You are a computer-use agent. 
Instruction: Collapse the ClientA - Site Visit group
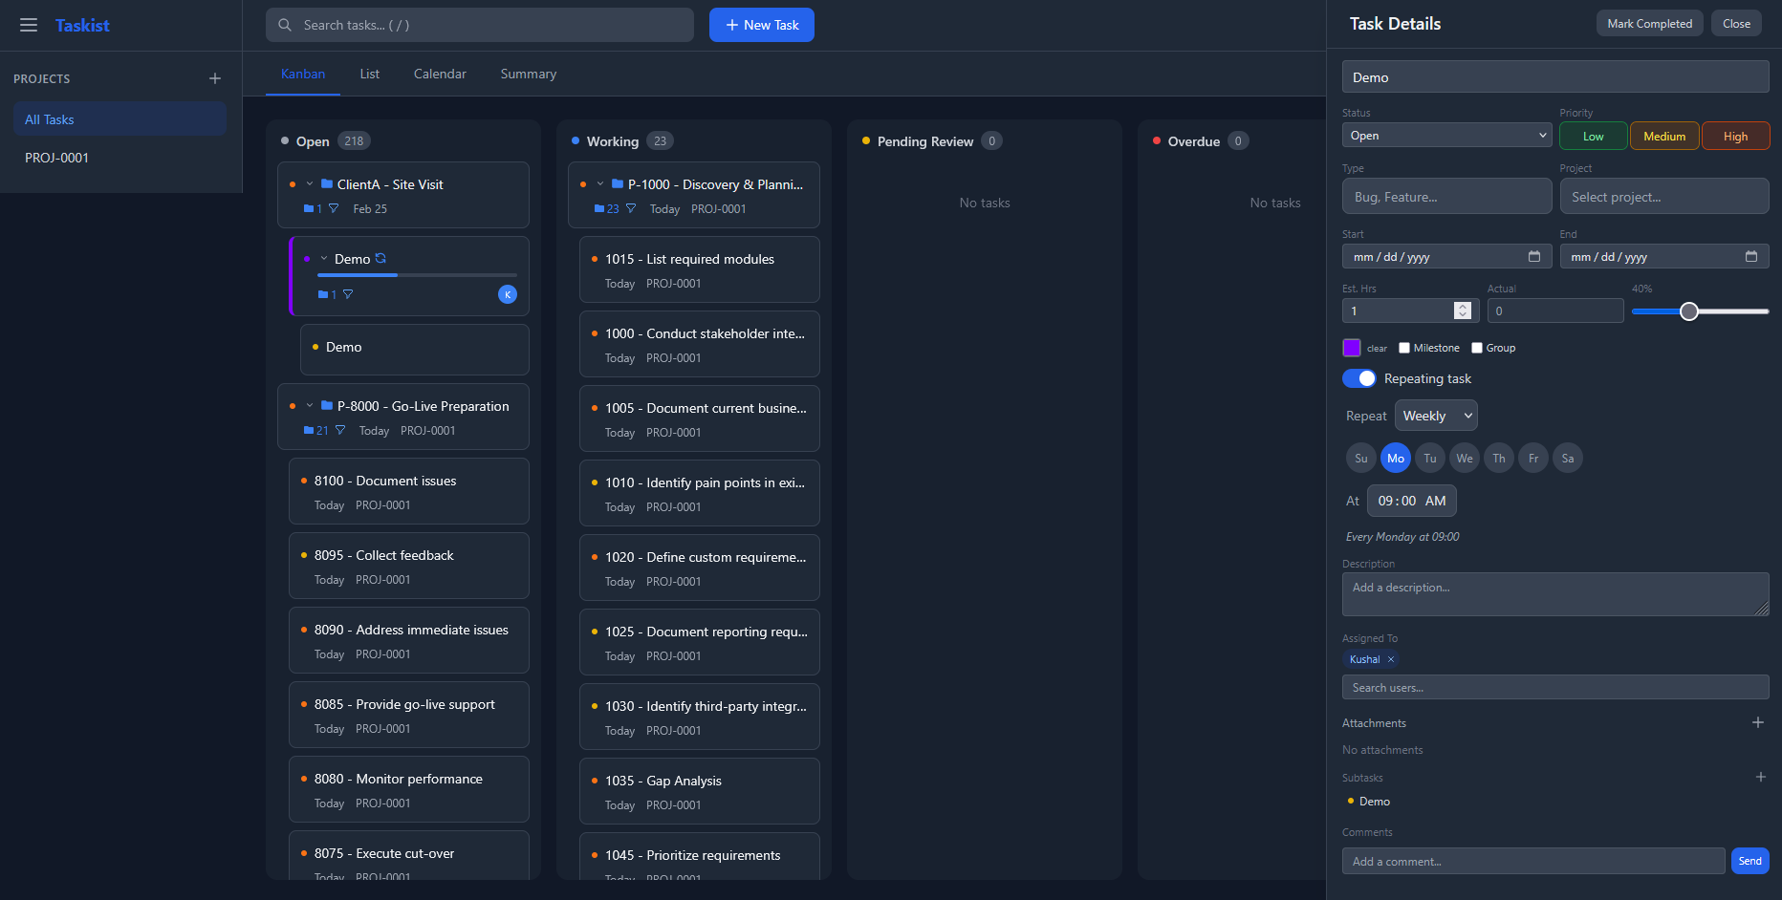tap(310, 183)
